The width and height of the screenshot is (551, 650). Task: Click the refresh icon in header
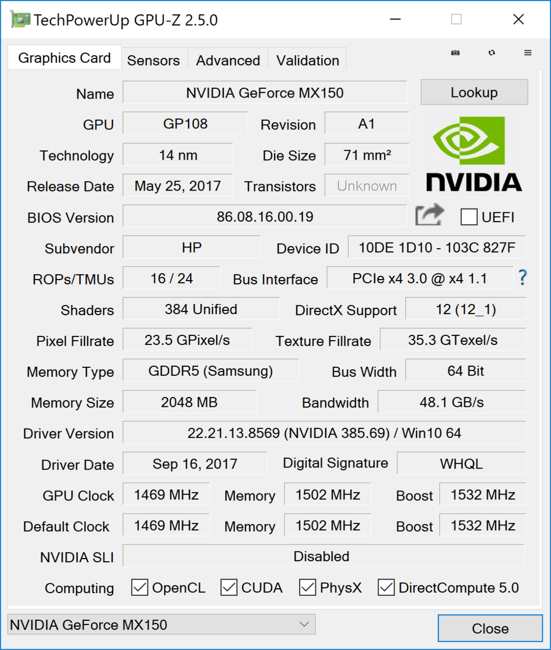pos(491,53)
